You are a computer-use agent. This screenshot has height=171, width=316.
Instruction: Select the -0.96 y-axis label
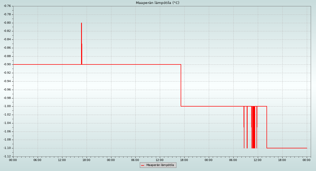[7, 90]
